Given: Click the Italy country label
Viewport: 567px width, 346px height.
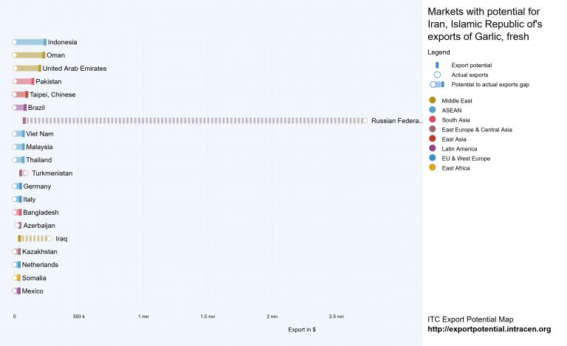Looking at the screenshot, I should [x=30, y=199].
